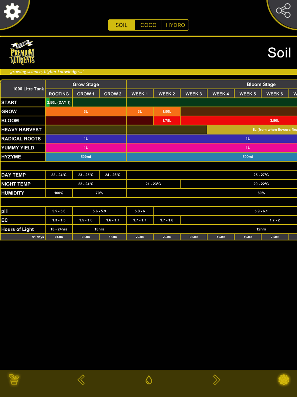Tap the 01/08 date cell
This screenshot has width=297, height=397.
[x=59, y=237]
